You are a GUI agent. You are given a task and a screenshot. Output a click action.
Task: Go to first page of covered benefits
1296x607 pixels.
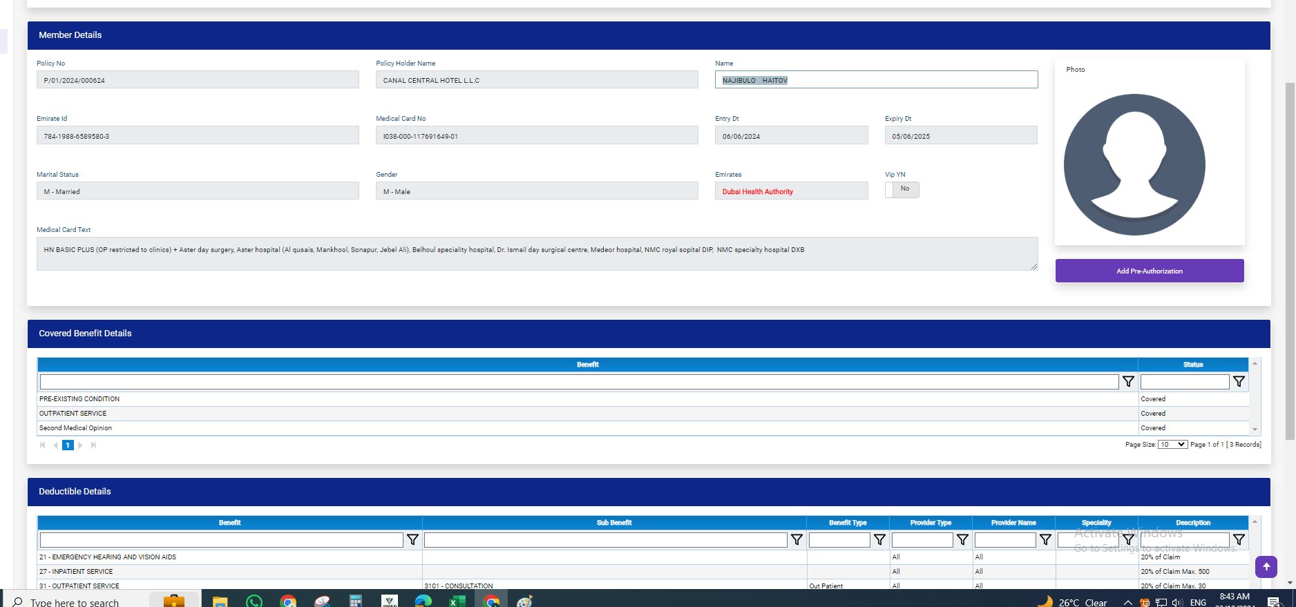[43, 445]
